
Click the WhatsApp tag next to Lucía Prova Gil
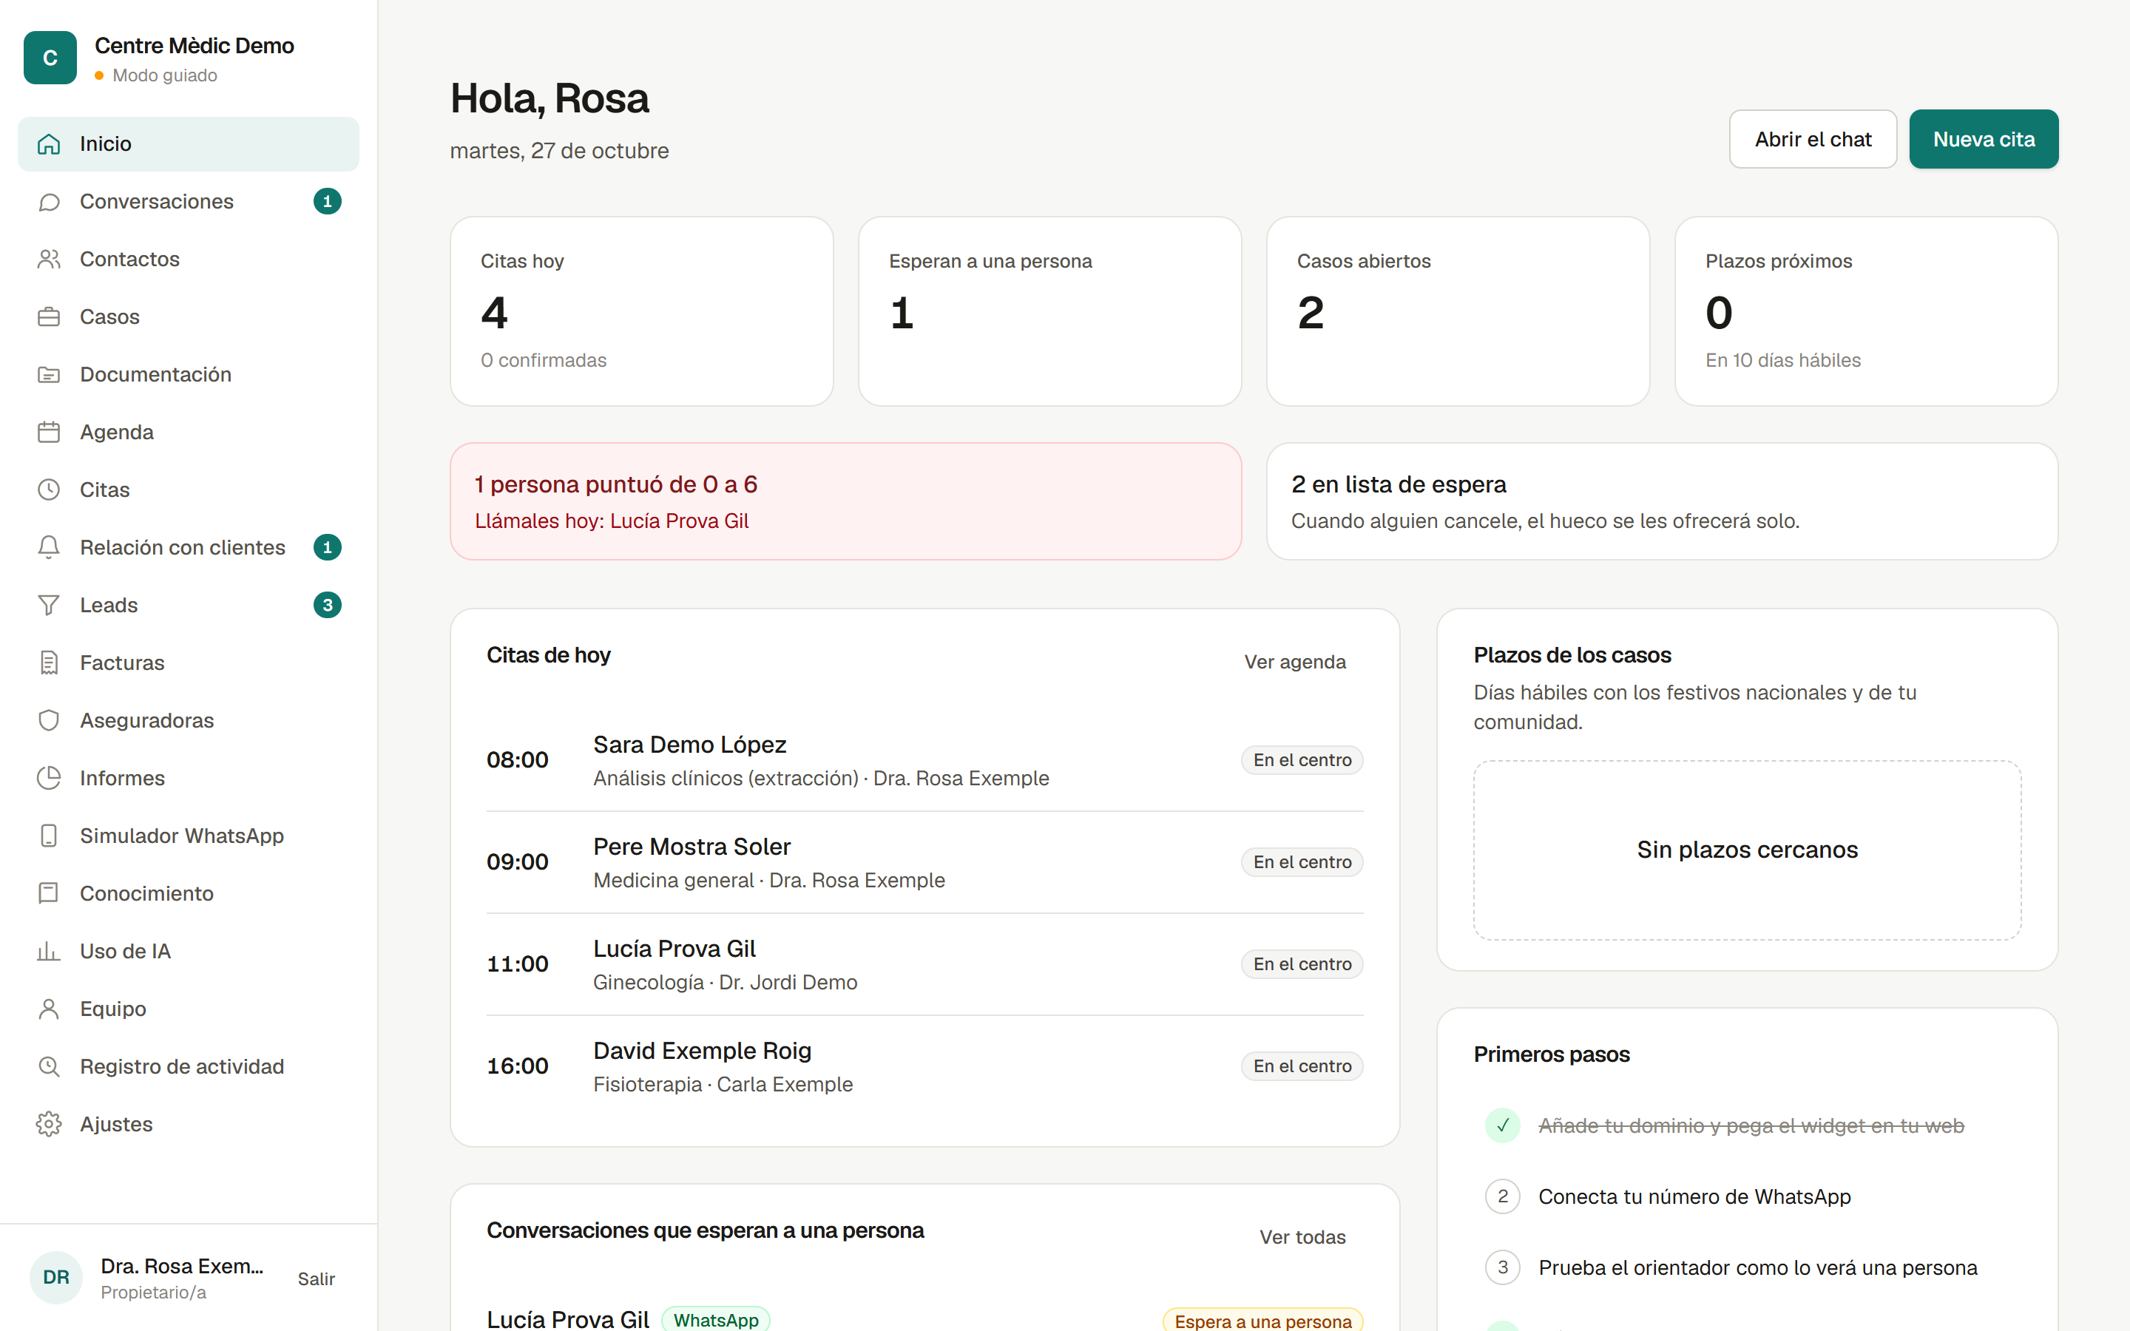[716, 1320]
